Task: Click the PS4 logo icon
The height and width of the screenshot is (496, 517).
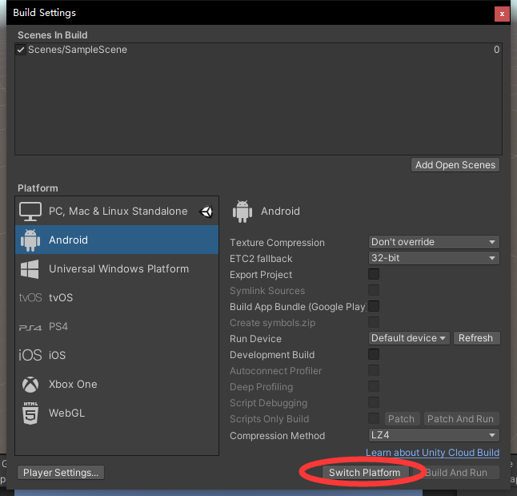Action: coord(30,328)
